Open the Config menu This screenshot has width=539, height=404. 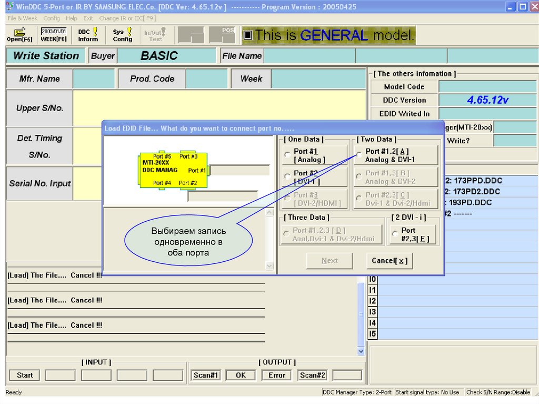pyautogui.click(x=52, y=18)
